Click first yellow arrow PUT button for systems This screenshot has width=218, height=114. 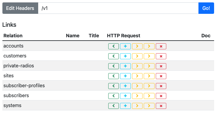click(137, 106)
